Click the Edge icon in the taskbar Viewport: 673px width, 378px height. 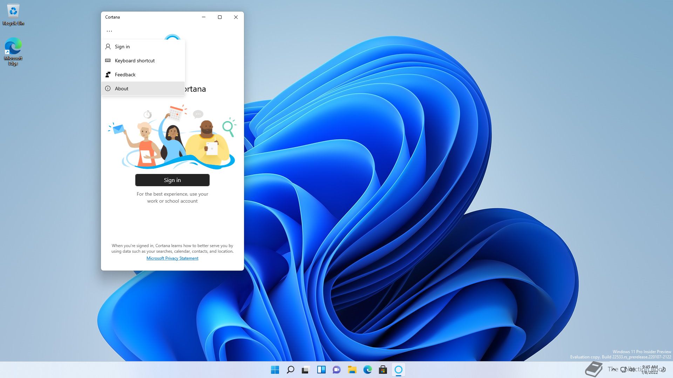coord(367,370)
